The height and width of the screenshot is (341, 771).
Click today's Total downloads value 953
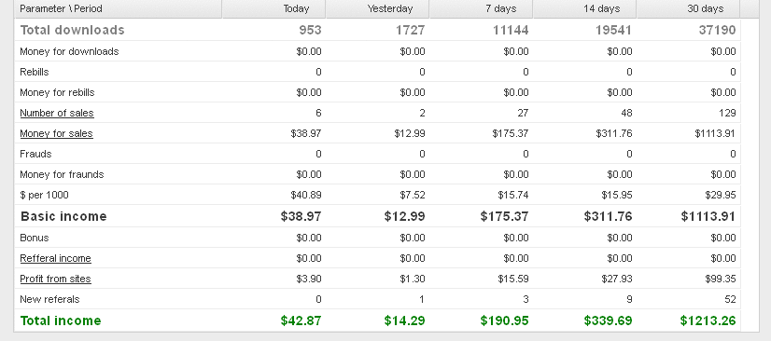310,30
